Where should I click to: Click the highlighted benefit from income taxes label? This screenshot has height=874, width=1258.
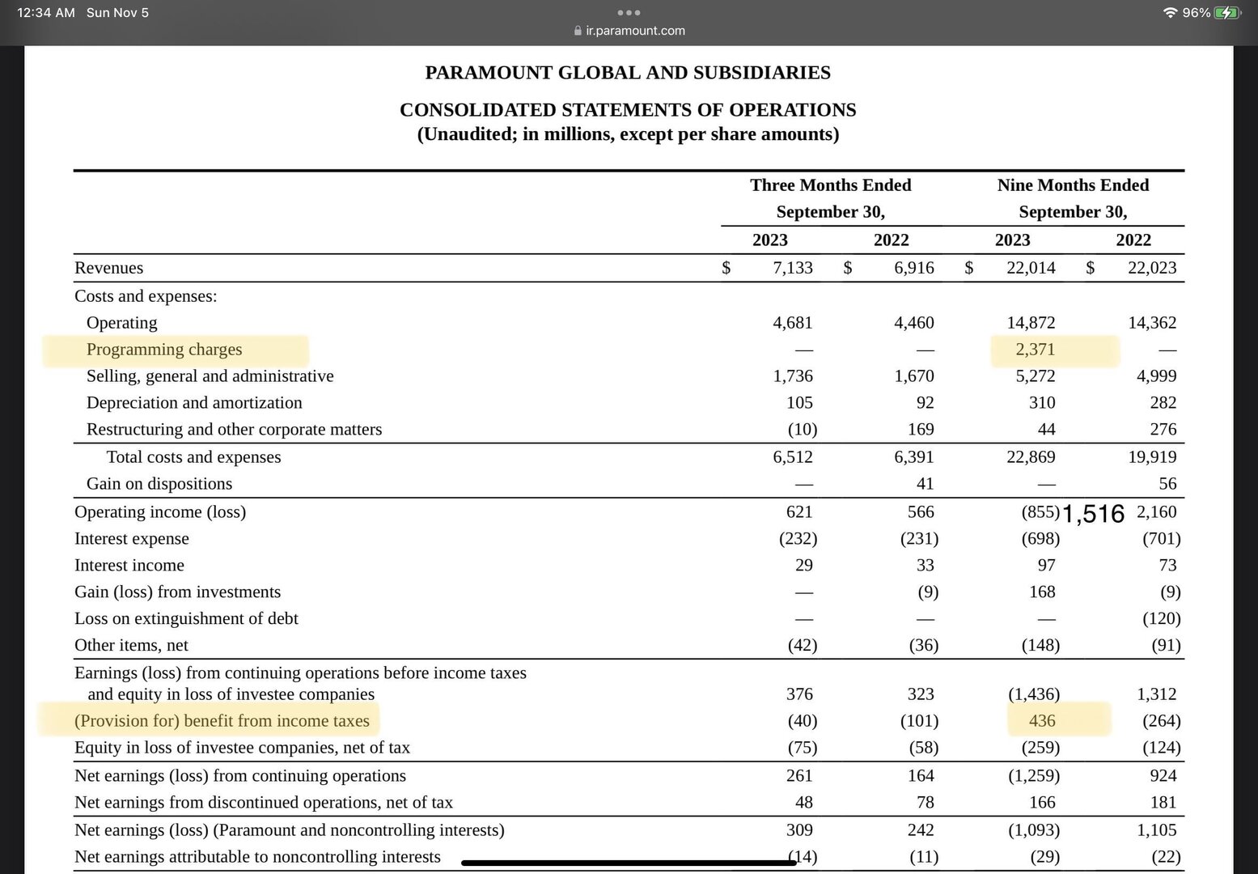(222, 721)
